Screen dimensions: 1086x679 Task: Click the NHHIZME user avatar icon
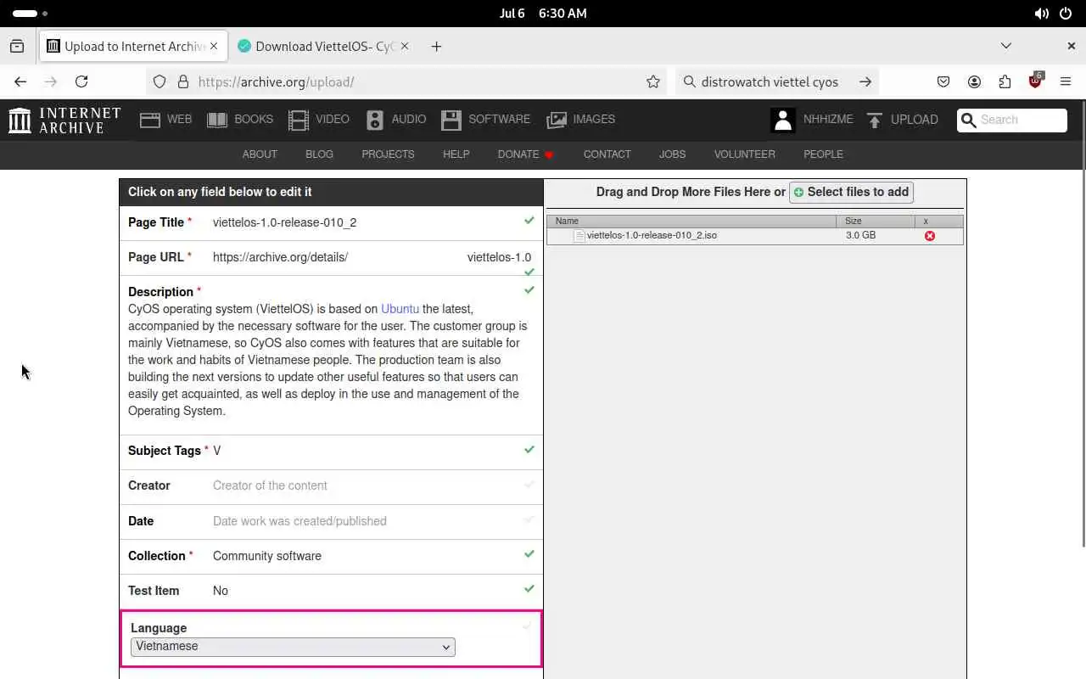tap(783, 120)
